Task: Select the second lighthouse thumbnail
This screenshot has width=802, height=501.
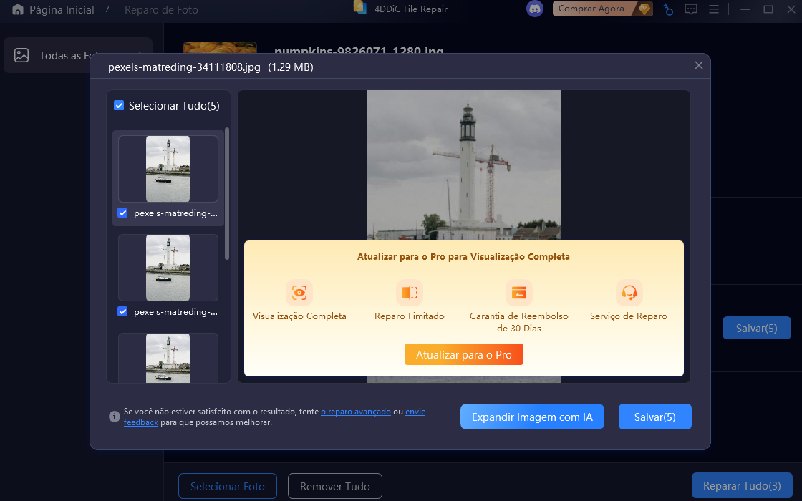Action: point(168,268)
